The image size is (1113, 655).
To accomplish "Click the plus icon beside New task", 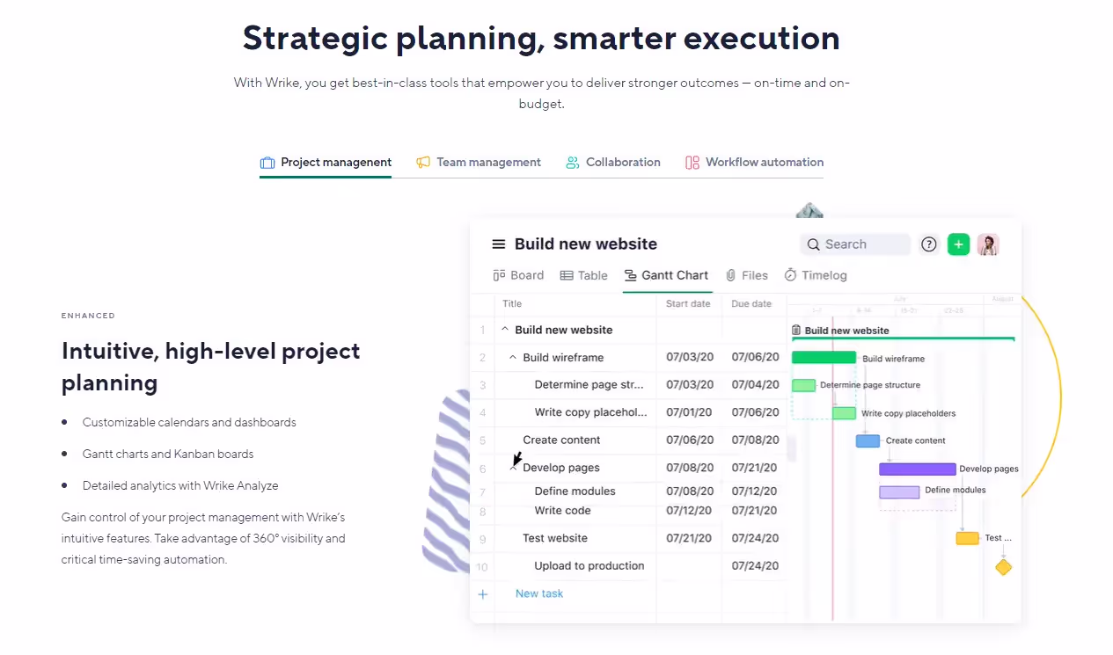I will pyautogui.click(x=482, y=594).
